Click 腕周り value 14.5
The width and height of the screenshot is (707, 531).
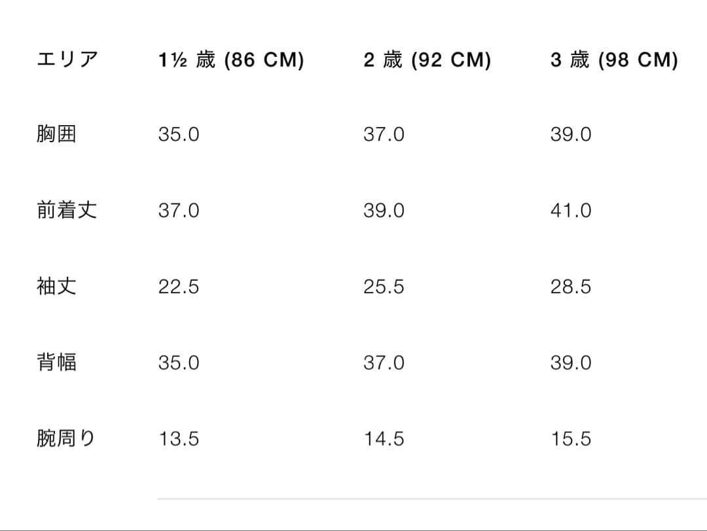(384, 439)
